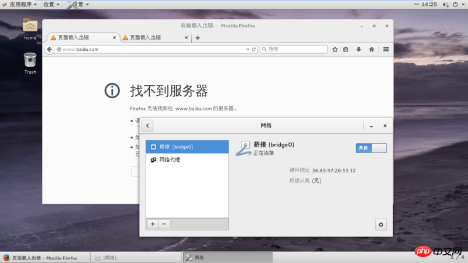This screenshot has width=468, height=263.
Task: Click the 正在连接 status text
Action: 264,153
